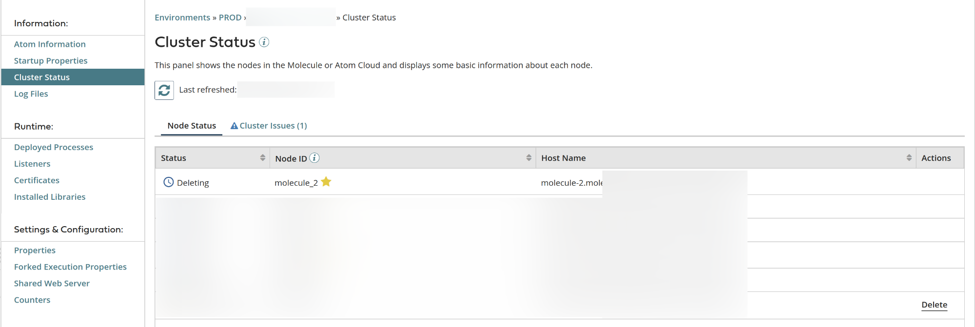Select Certificates under Runtime
975x327 pixels.
tap(36, 180)
